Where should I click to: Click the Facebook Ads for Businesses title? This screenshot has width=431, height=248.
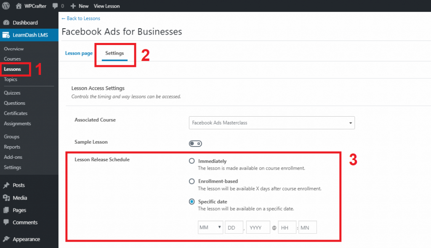pos(122,32)
